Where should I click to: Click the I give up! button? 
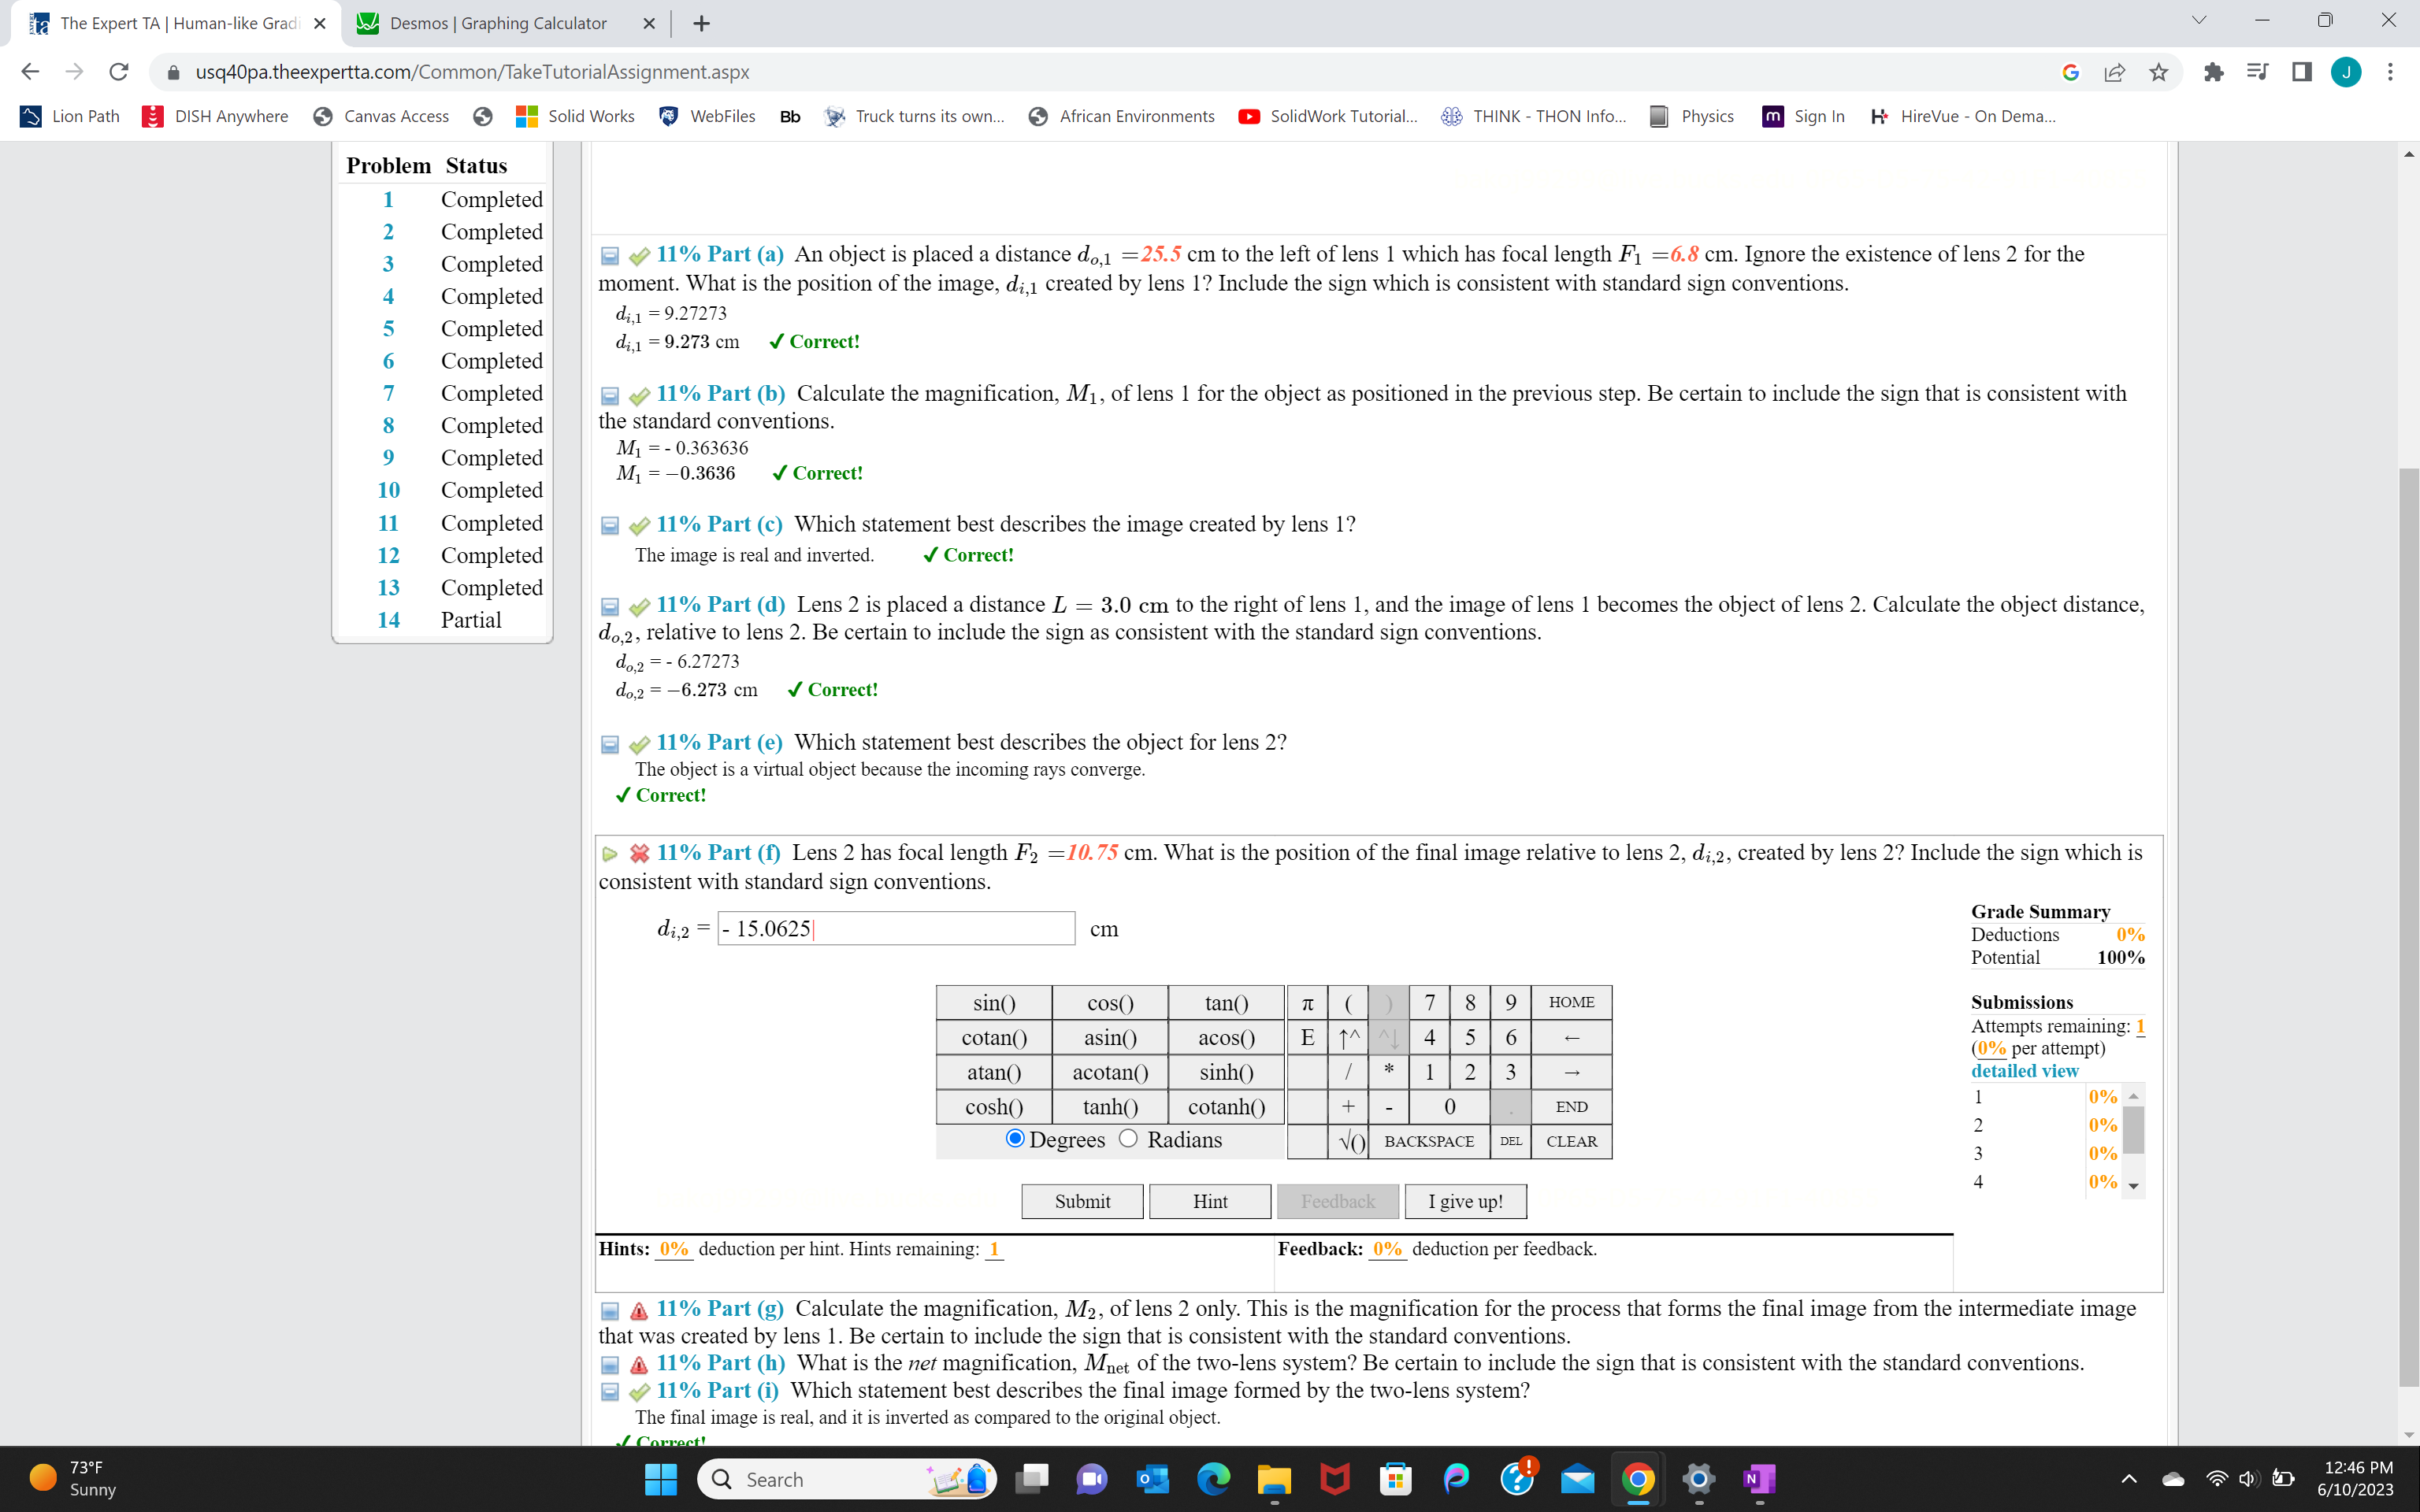[x=1464, y=1201]
